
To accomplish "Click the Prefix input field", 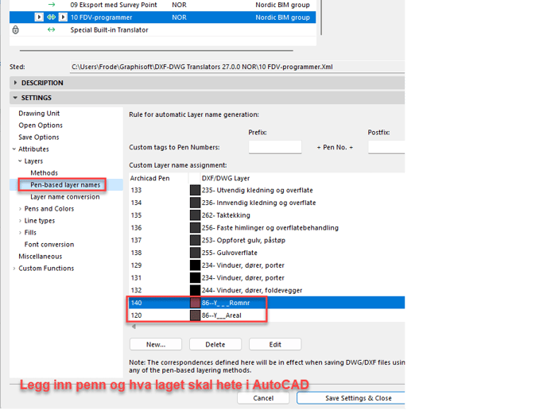I will (x=275, y=147).
